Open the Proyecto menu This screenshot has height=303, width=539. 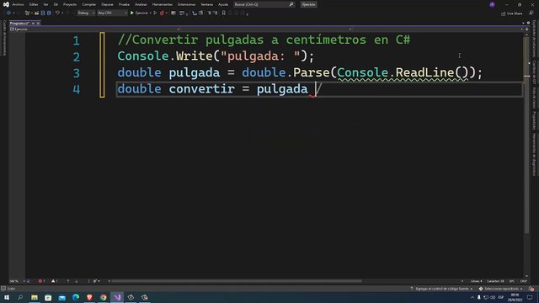[x=70, y=4]
